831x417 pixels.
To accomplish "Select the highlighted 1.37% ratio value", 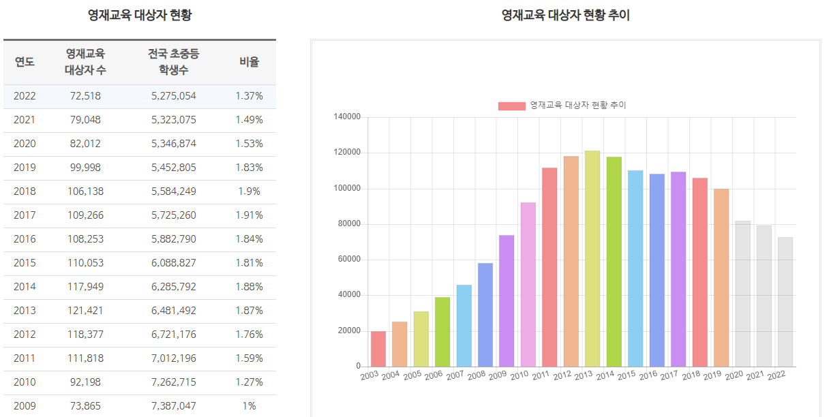I will tap(250, 95).
